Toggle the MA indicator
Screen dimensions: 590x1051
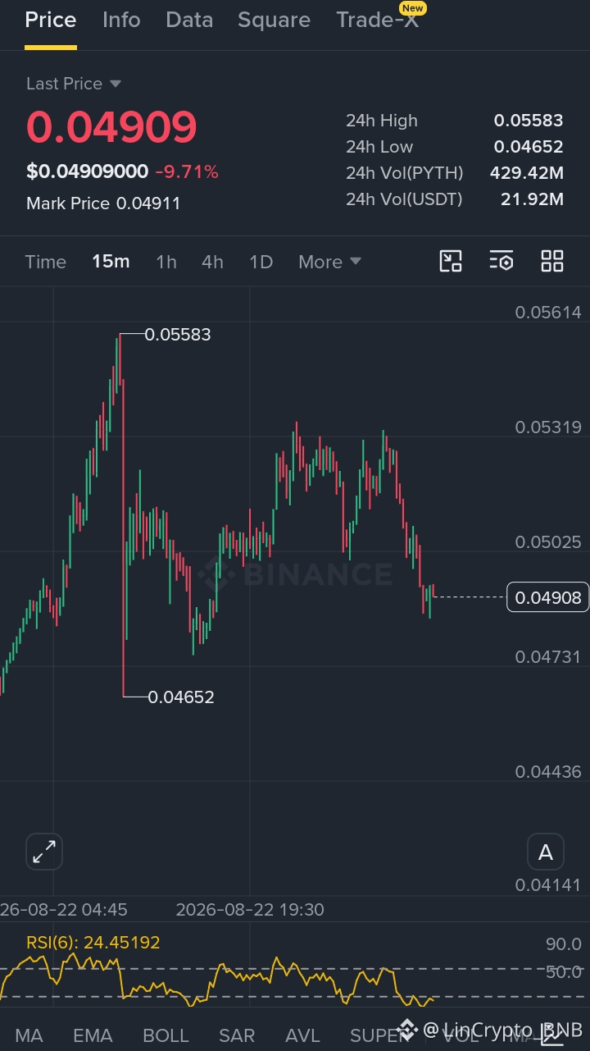coord(29,1035)
